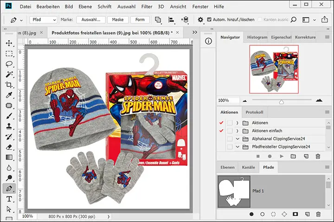Viewport: 334px width, 222px height.
Task: Select the Zoom magnifier tool
Action: pyautogui.click(x=9, y=178)
